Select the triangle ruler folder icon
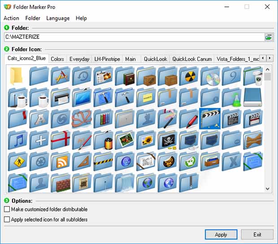 coord(81,161)
